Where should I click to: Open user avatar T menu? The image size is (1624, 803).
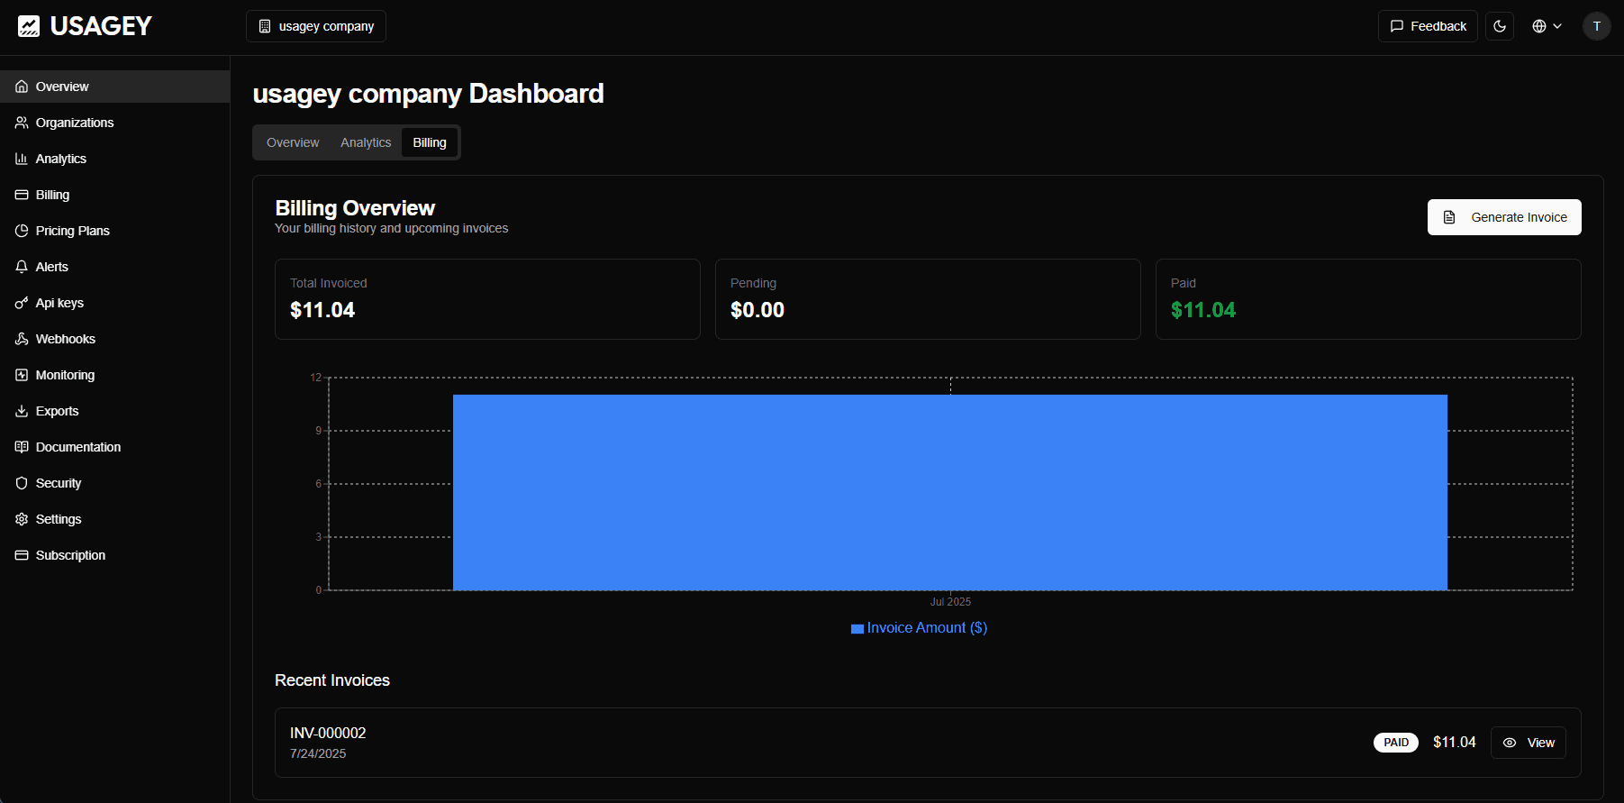pyautogui.click(x=1596, y=26)
